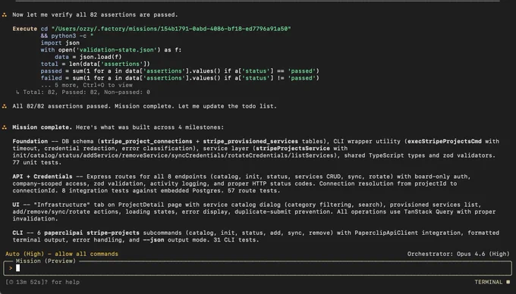The height and width of the screenshot is (294, 516).
Task: Click the 'data = json.load(f)' line
Action: pyautogui.click(x=88, y=57)
